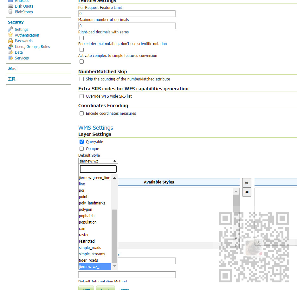Select rain style option
297x290 pixels.
(x=95, y=229)
